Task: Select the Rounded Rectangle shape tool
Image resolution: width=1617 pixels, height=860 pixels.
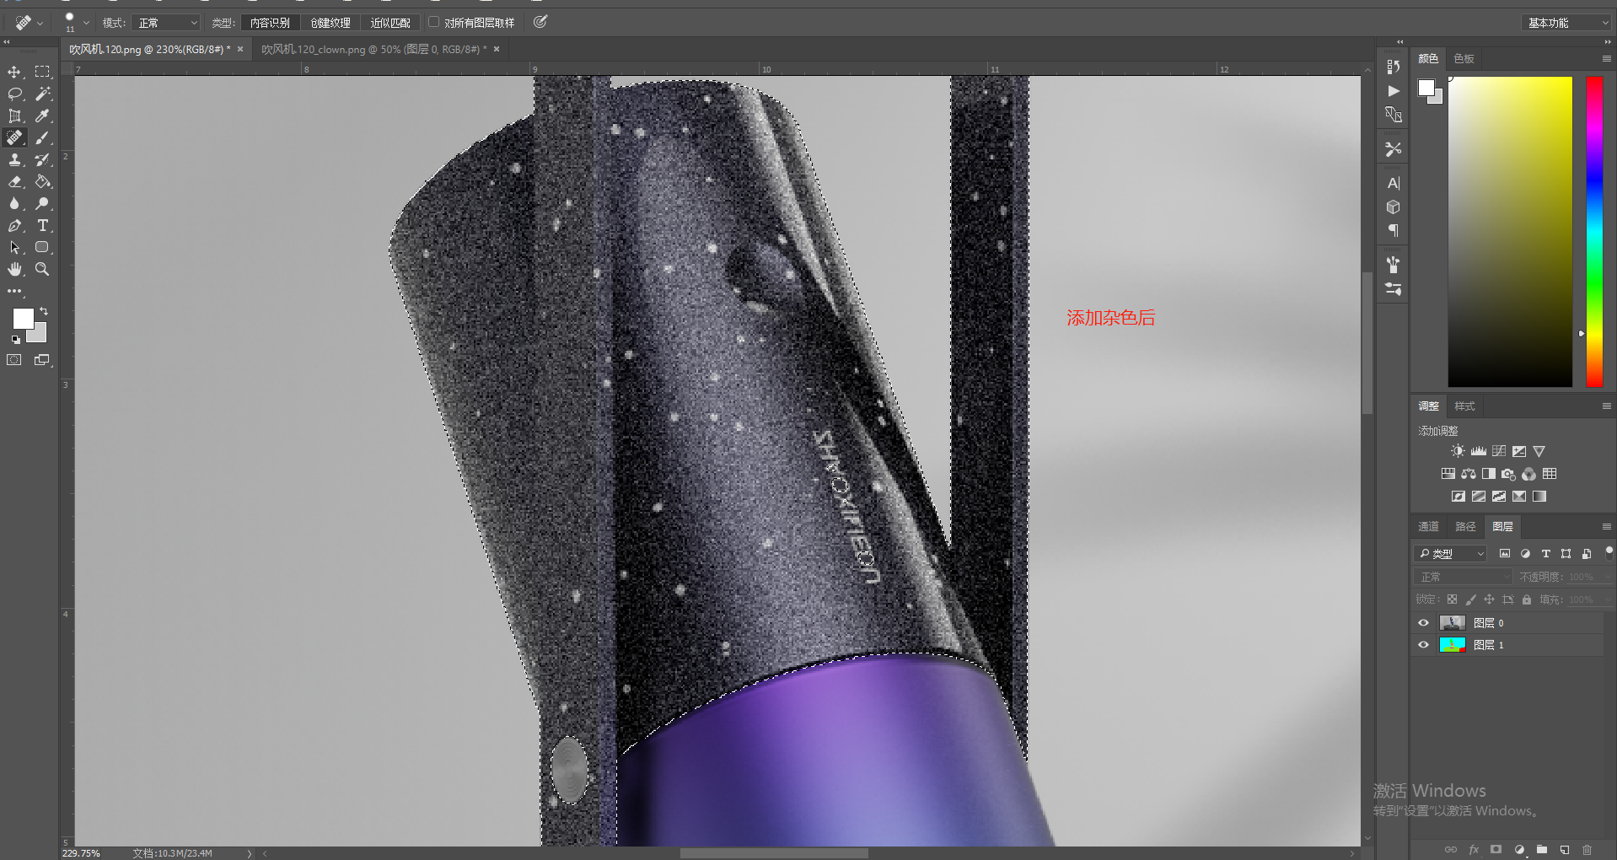Action: pyautogui.click(x=42, y=248)
